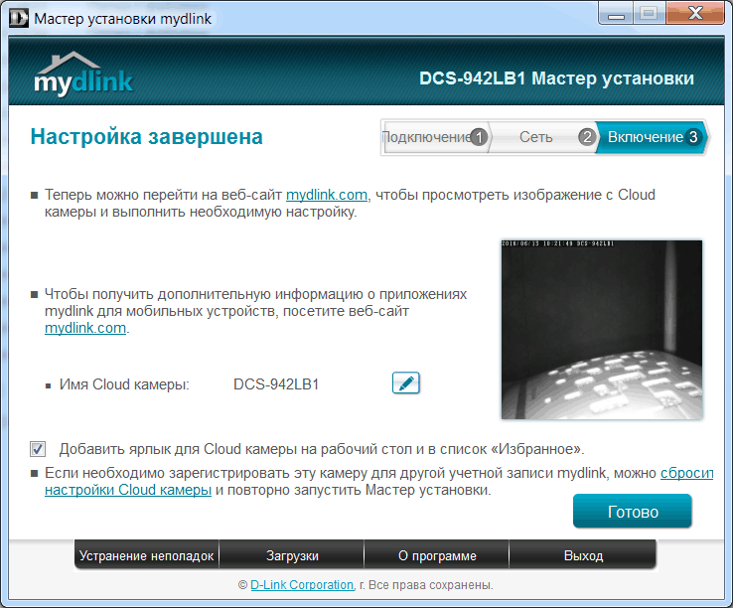Click the Настройка завершена heading

coord(146,137)
